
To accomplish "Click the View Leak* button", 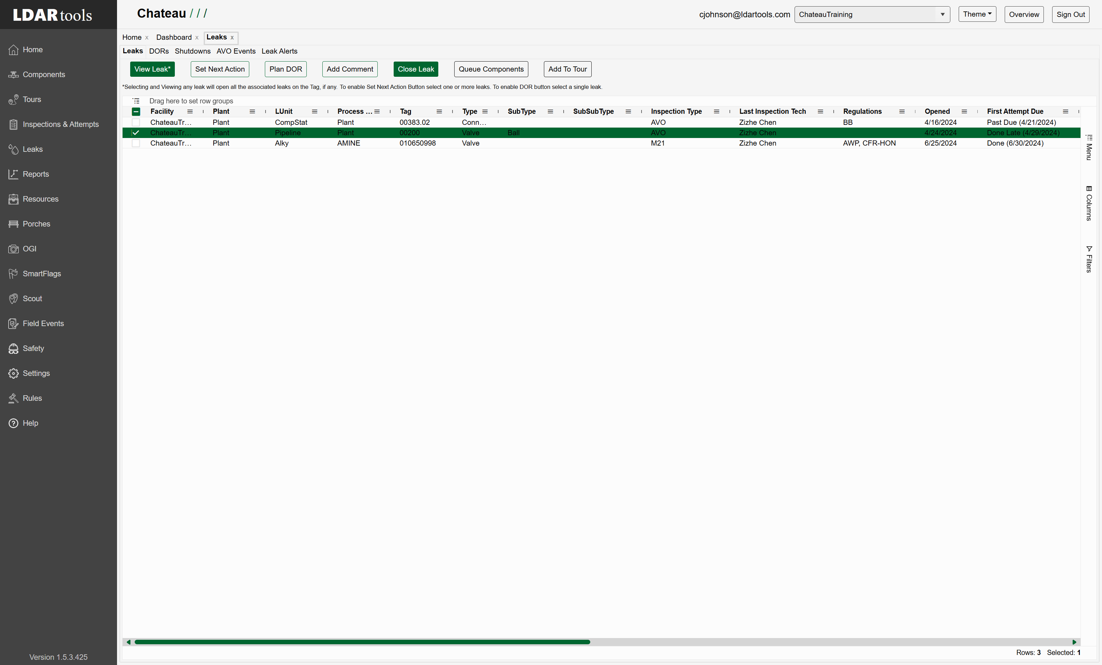I will [152, 69].
